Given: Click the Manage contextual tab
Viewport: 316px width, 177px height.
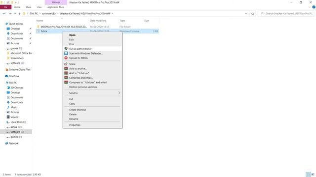Looking at the screenshot, I should 56,2.
